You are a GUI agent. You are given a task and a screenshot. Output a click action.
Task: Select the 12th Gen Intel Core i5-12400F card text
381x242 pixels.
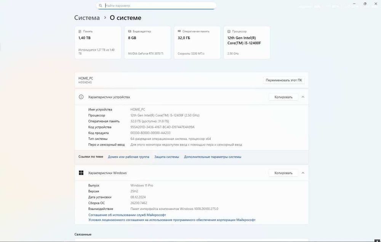click(244, 40)
